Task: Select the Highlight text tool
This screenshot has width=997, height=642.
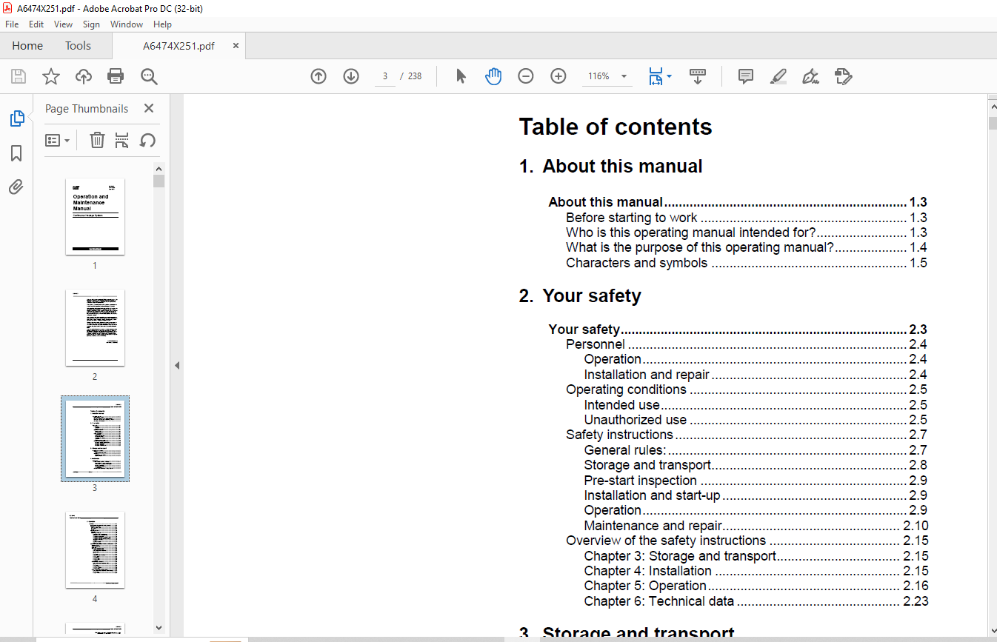Action: coord(778,76)
